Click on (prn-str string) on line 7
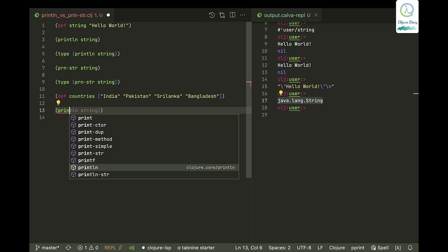The height and width of the screenshot is (252, 448). [78, 68]
